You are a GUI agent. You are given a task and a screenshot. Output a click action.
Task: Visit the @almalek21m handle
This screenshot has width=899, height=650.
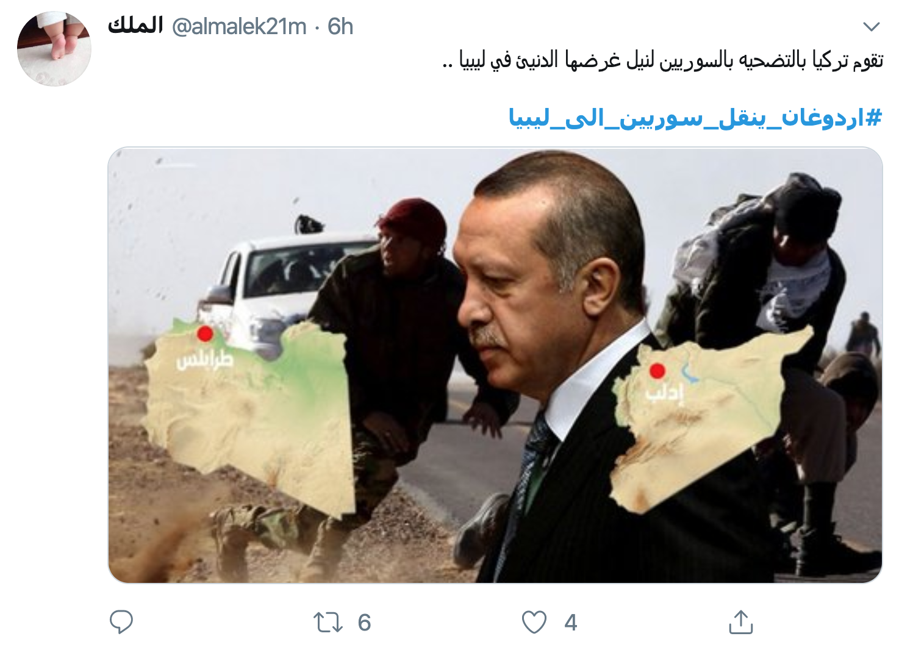pos(239,27)
